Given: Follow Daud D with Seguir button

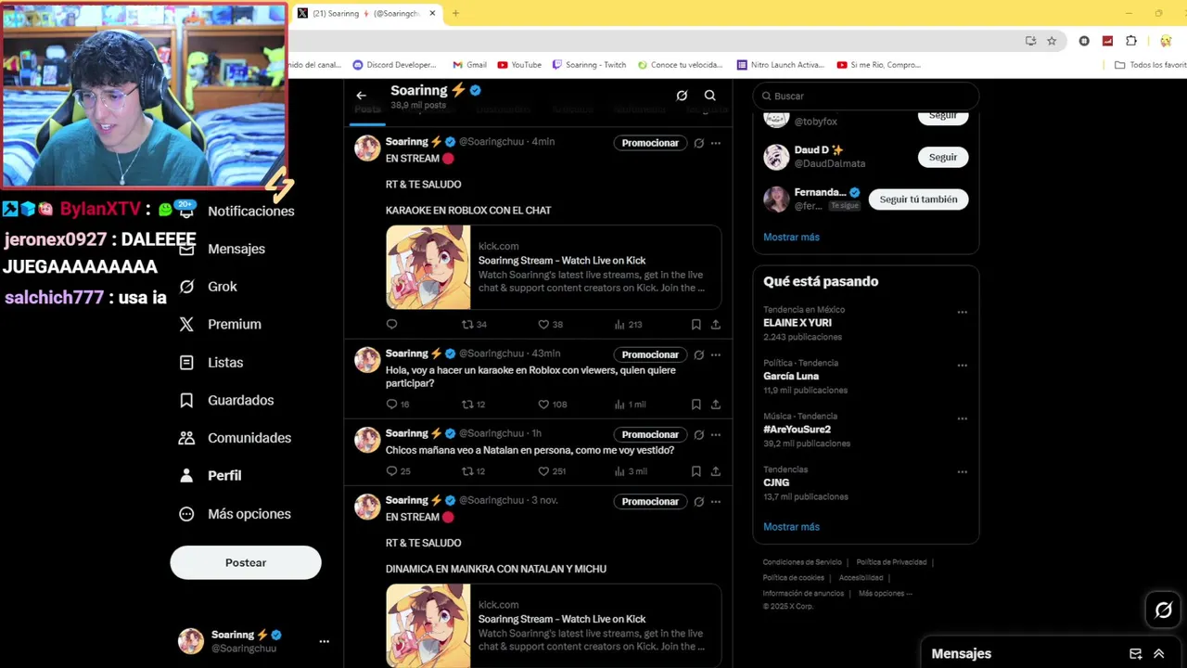Looking at the screenshot, I should 943,157.
